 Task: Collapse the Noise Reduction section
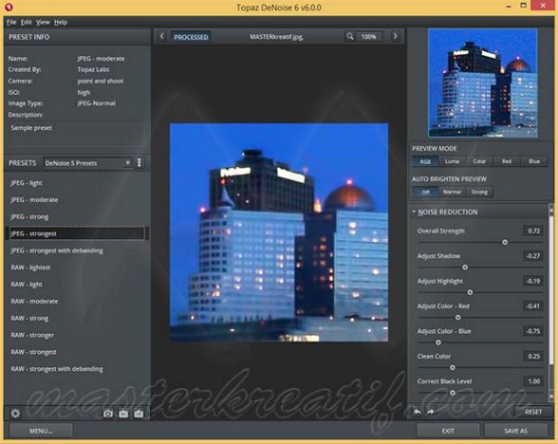tap(414, 212)
